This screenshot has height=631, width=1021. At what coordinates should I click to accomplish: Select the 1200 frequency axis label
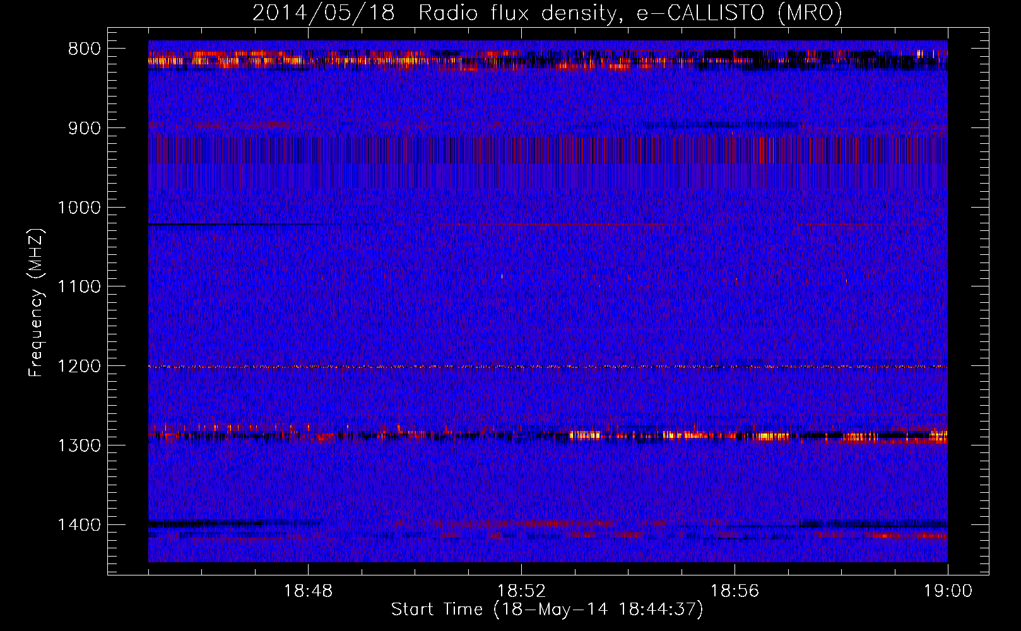(79, 366)
